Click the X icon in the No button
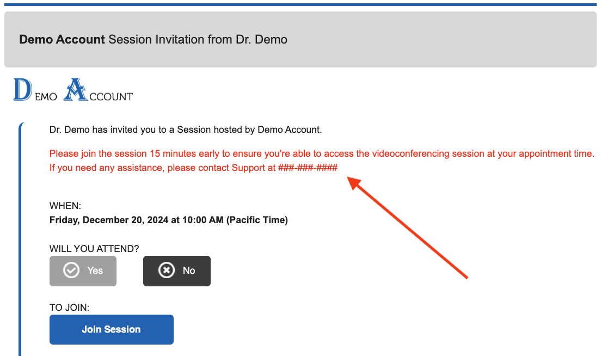This screenshot has height=356, width=601. (166, 271)
